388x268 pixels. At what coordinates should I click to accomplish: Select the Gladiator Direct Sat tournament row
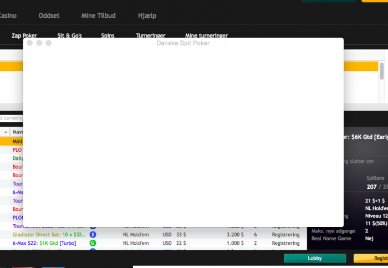tap(154, 234)
